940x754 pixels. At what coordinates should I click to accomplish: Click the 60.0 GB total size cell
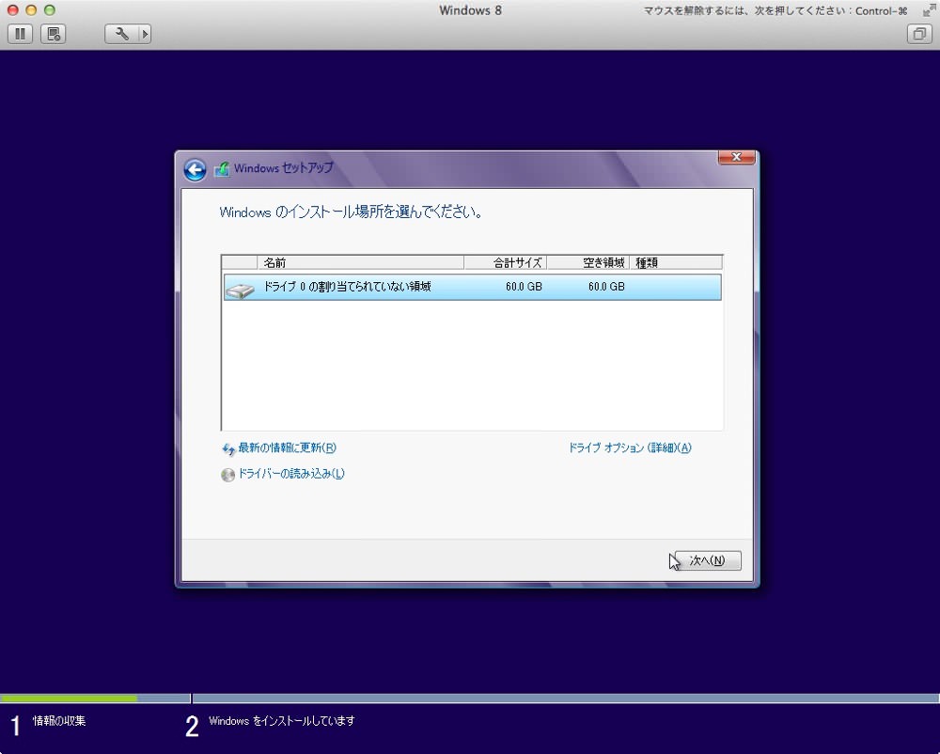coord(524,287)
